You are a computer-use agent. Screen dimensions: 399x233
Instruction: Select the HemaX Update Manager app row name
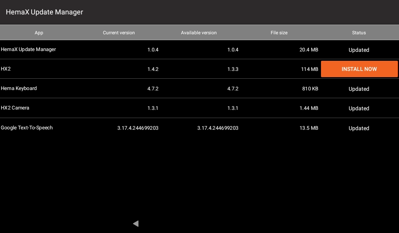point(28,49)
